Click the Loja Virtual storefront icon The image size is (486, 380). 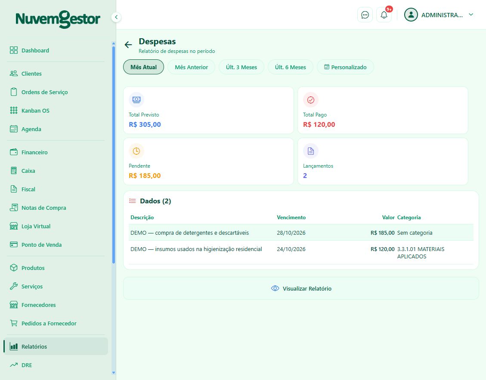(14, 226)
